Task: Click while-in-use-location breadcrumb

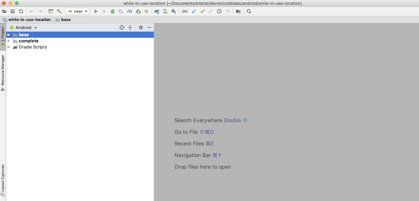Action: click(x=29, y=20)
